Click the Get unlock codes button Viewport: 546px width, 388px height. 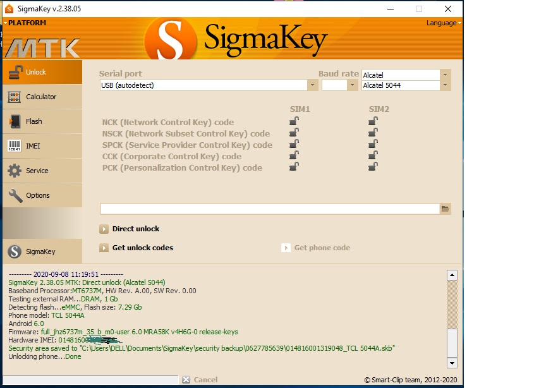[136, 248]
